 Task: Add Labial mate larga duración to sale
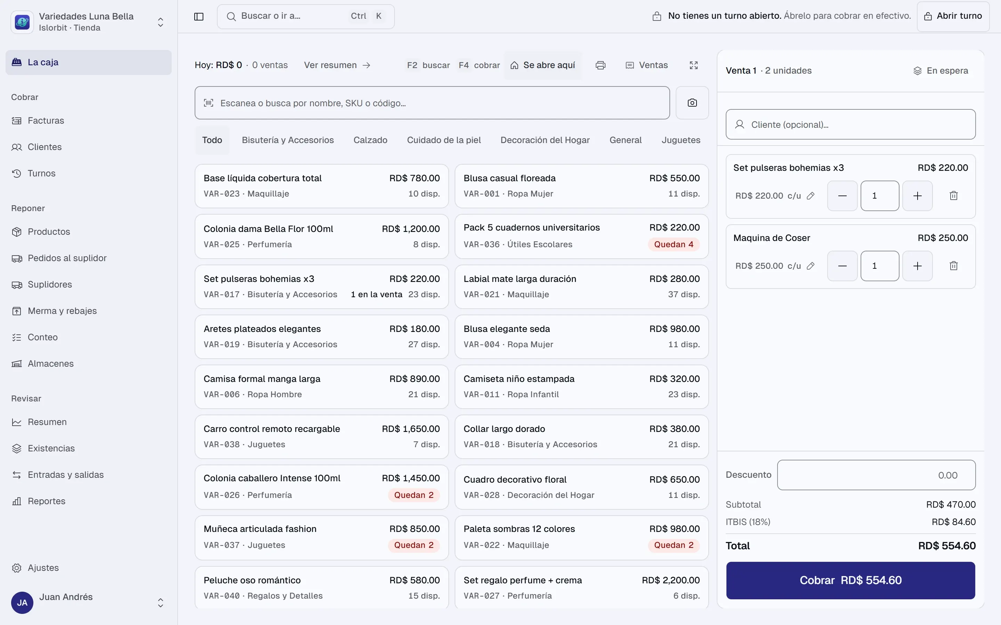[x=581, y=287]
